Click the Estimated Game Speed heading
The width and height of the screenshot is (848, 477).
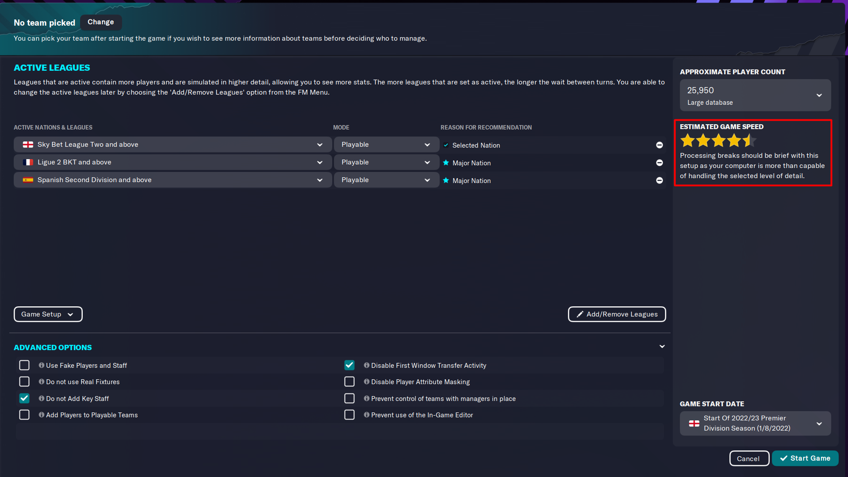point(721,127)
